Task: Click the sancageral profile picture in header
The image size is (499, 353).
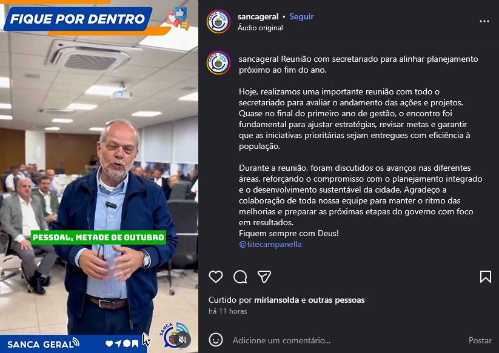Action: coord(218,22)
